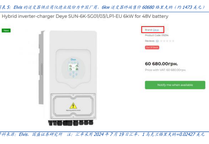Click the yellow electric shock warning icon
This screenshot has height=144, width=209.
[73, 106]
